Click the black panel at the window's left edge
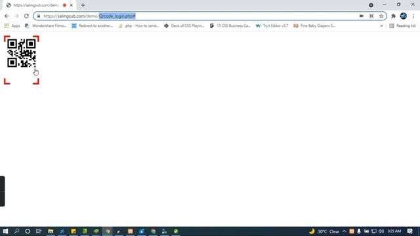 [x=2, y=191]
